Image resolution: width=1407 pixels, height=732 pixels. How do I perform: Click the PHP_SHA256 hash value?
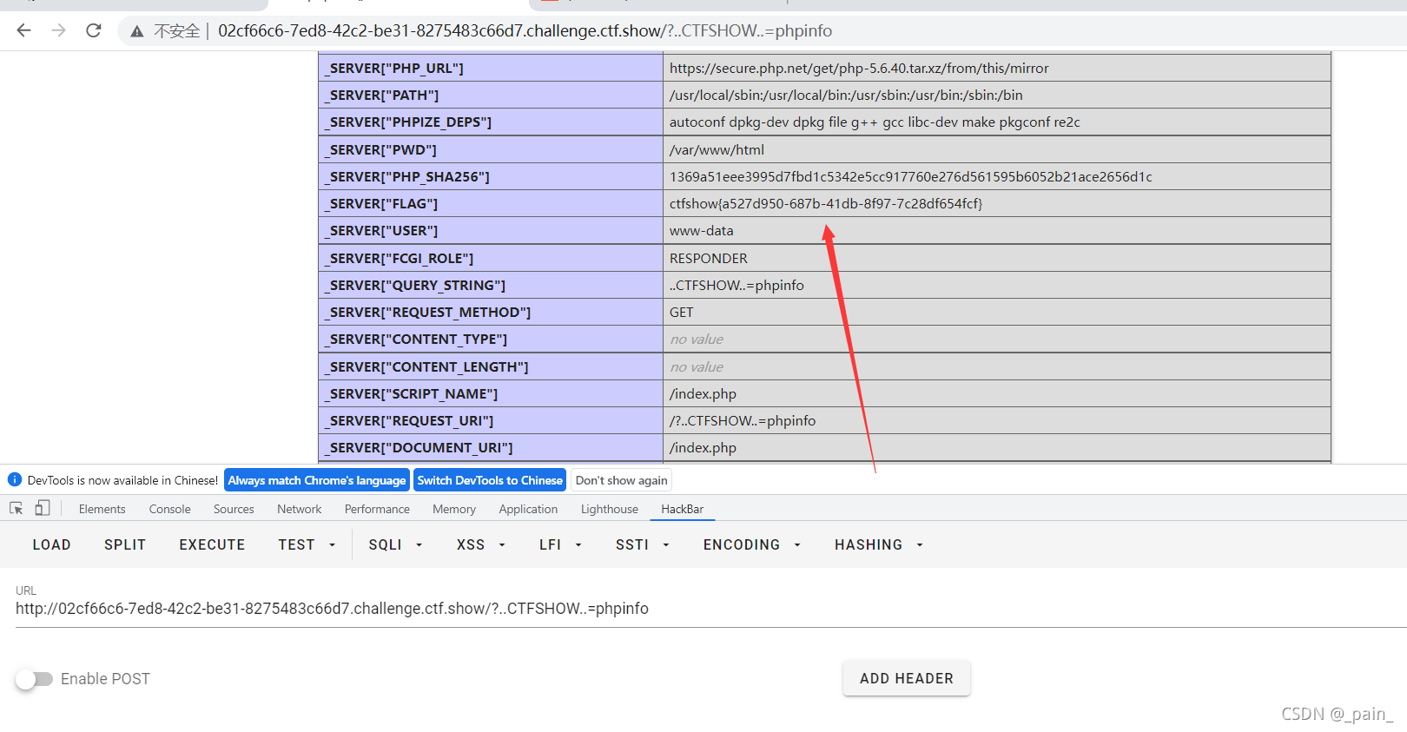click(x=911, y=177)
